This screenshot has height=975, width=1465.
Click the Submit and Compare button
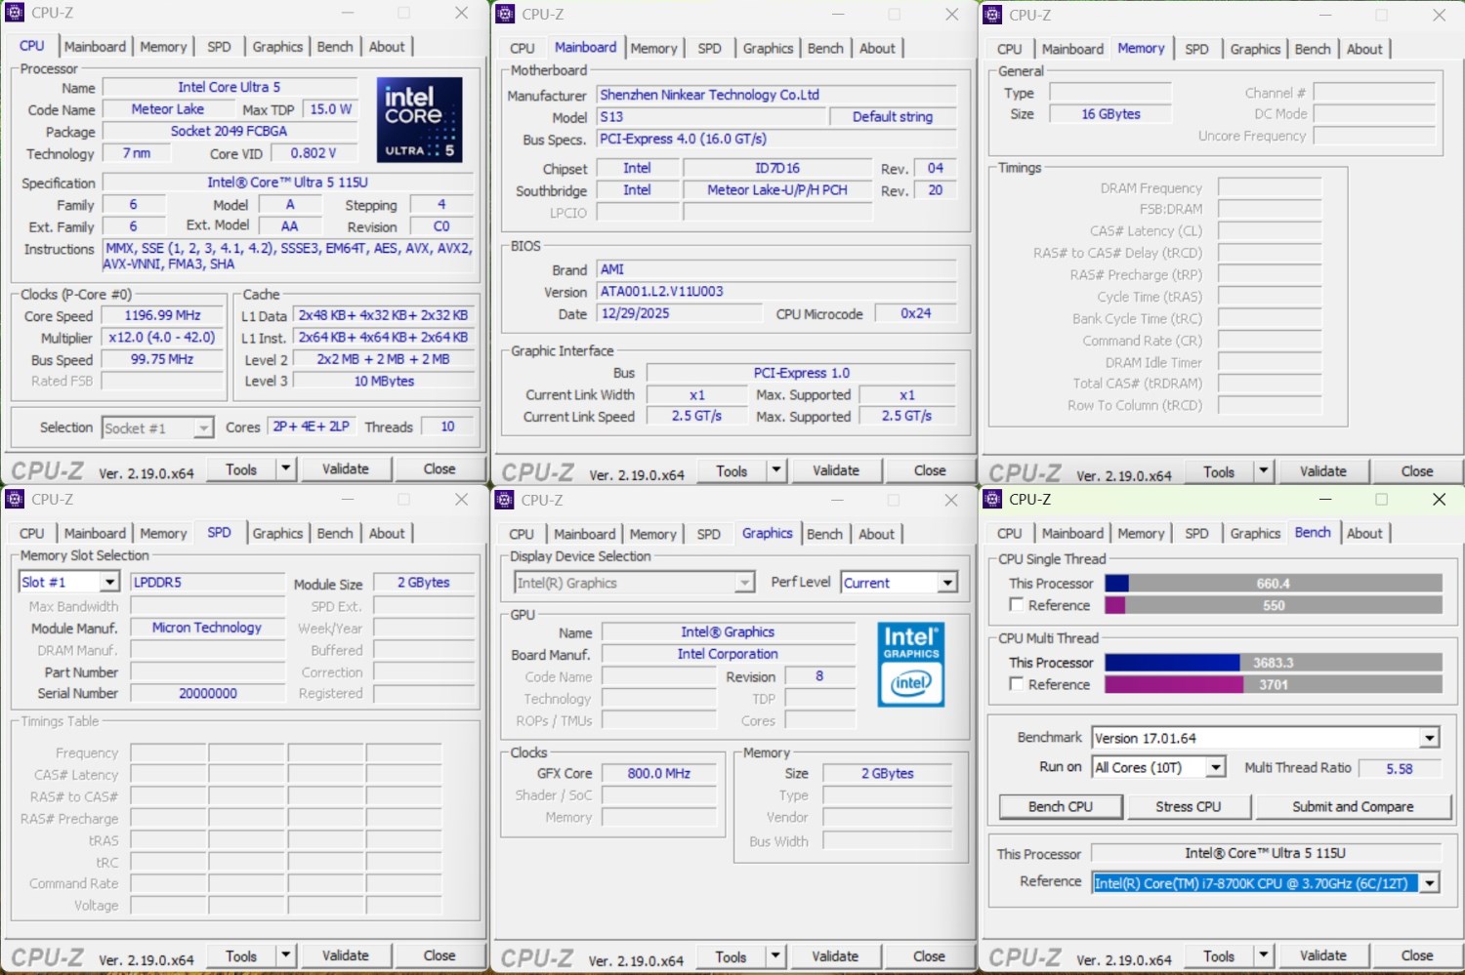click(1353, 807)
